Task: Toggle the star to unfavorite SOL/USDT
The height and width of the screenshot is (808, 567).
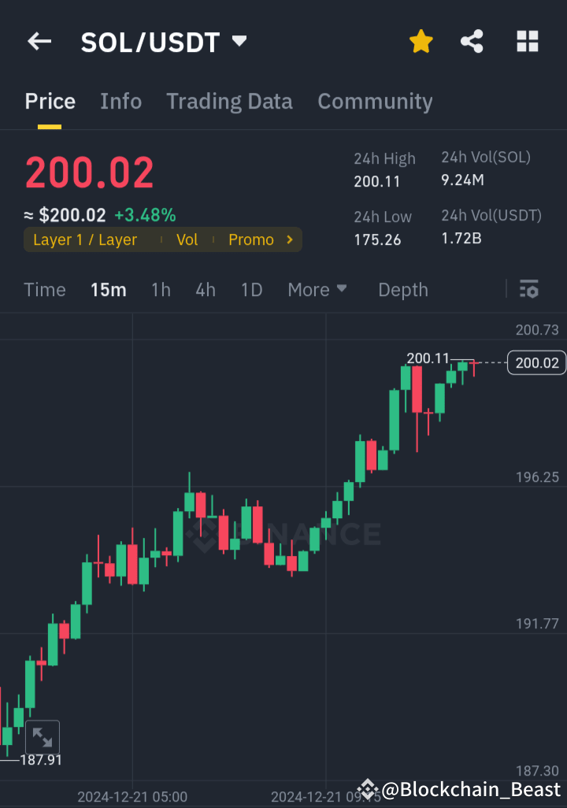Action: click(x=421, y=42)
